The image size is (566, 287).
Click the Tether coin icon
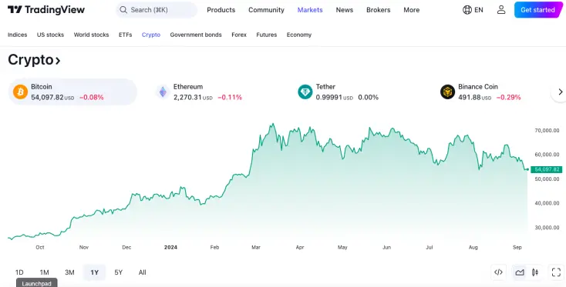click(x=305, y=92)
